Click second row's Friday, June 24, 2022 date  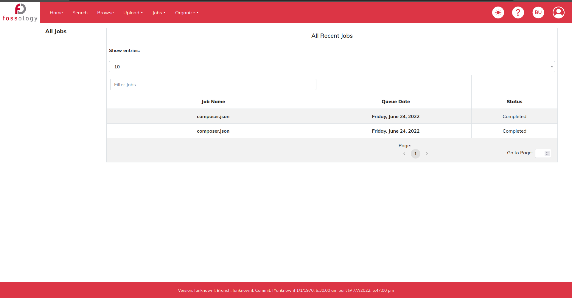tap(396, 131)
